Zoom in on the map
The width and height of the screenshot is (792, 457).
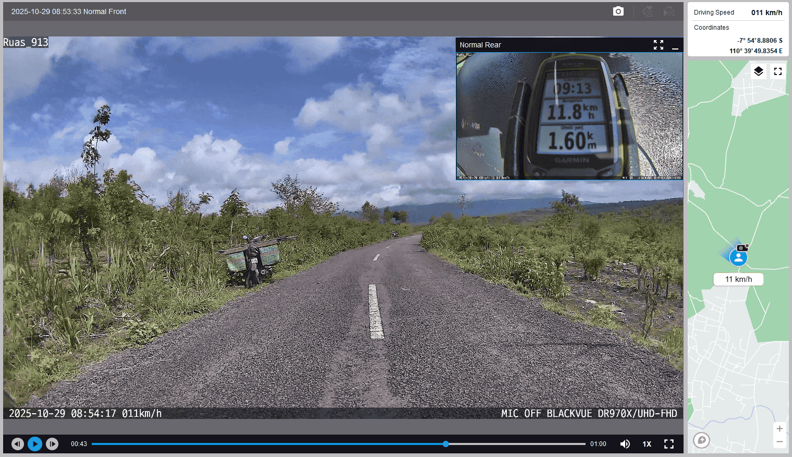click(x=779, y=429)
